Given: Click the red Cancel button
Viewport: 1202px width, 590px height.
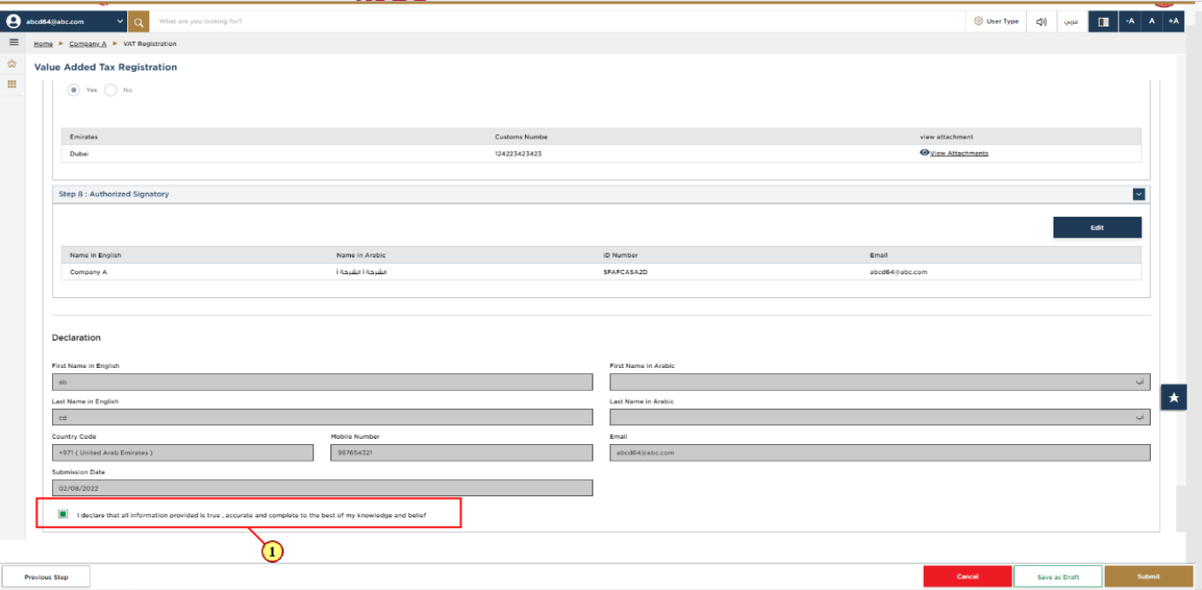Looking at the screenshot, I should click(967, 577).
